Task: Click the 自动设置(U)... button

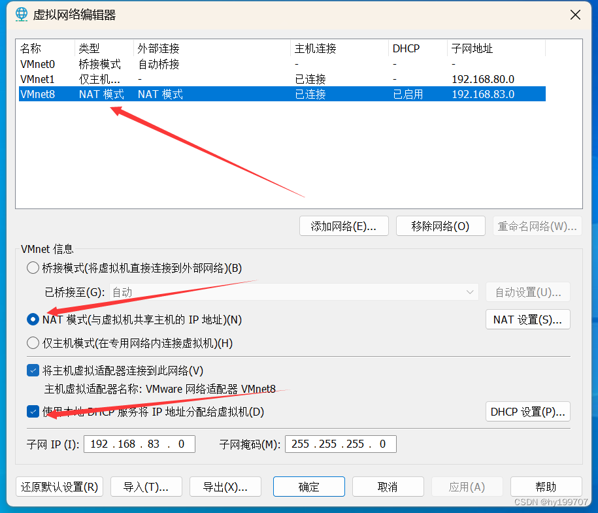Action: 528,292
